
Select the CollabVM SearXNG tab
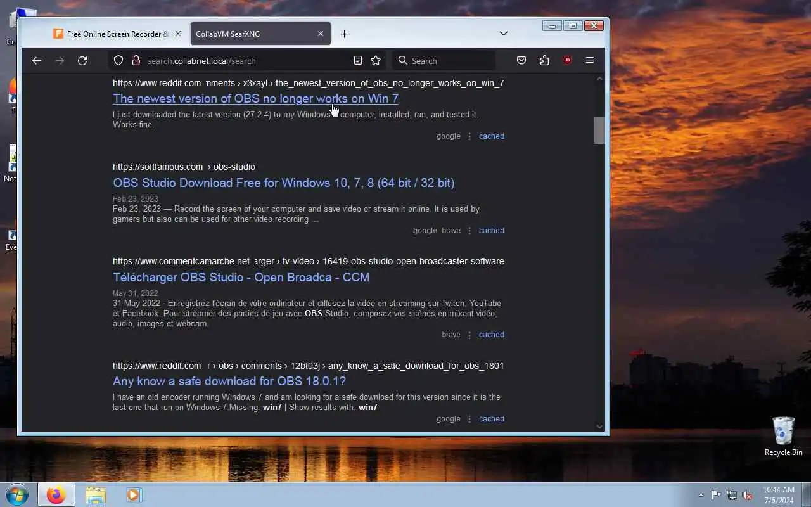(x=260, y=34)
